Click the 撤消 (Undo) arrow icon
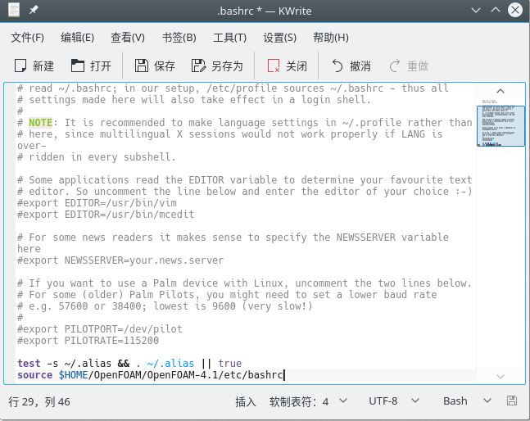Screen dimensions: 530x421 [337, 66]
